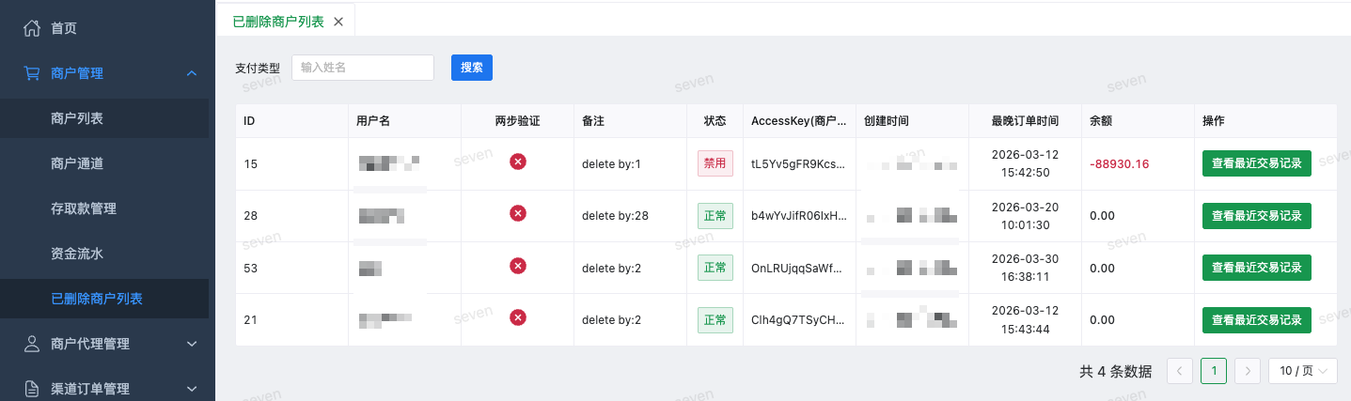
Task: Click red two-step verification icon for ID 28
Action: click(517, 214)
